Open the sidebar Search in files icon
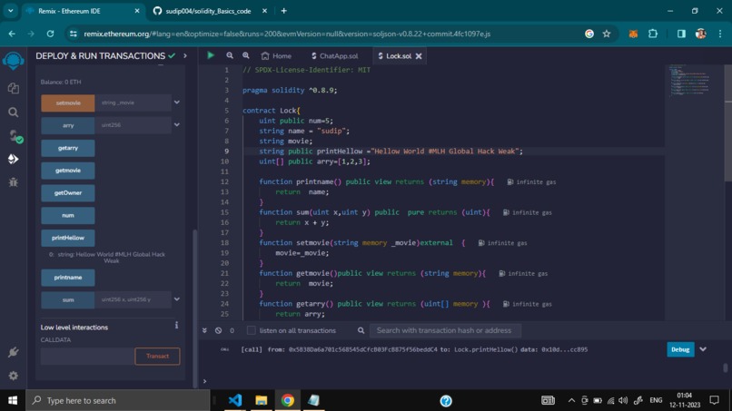 13,113
